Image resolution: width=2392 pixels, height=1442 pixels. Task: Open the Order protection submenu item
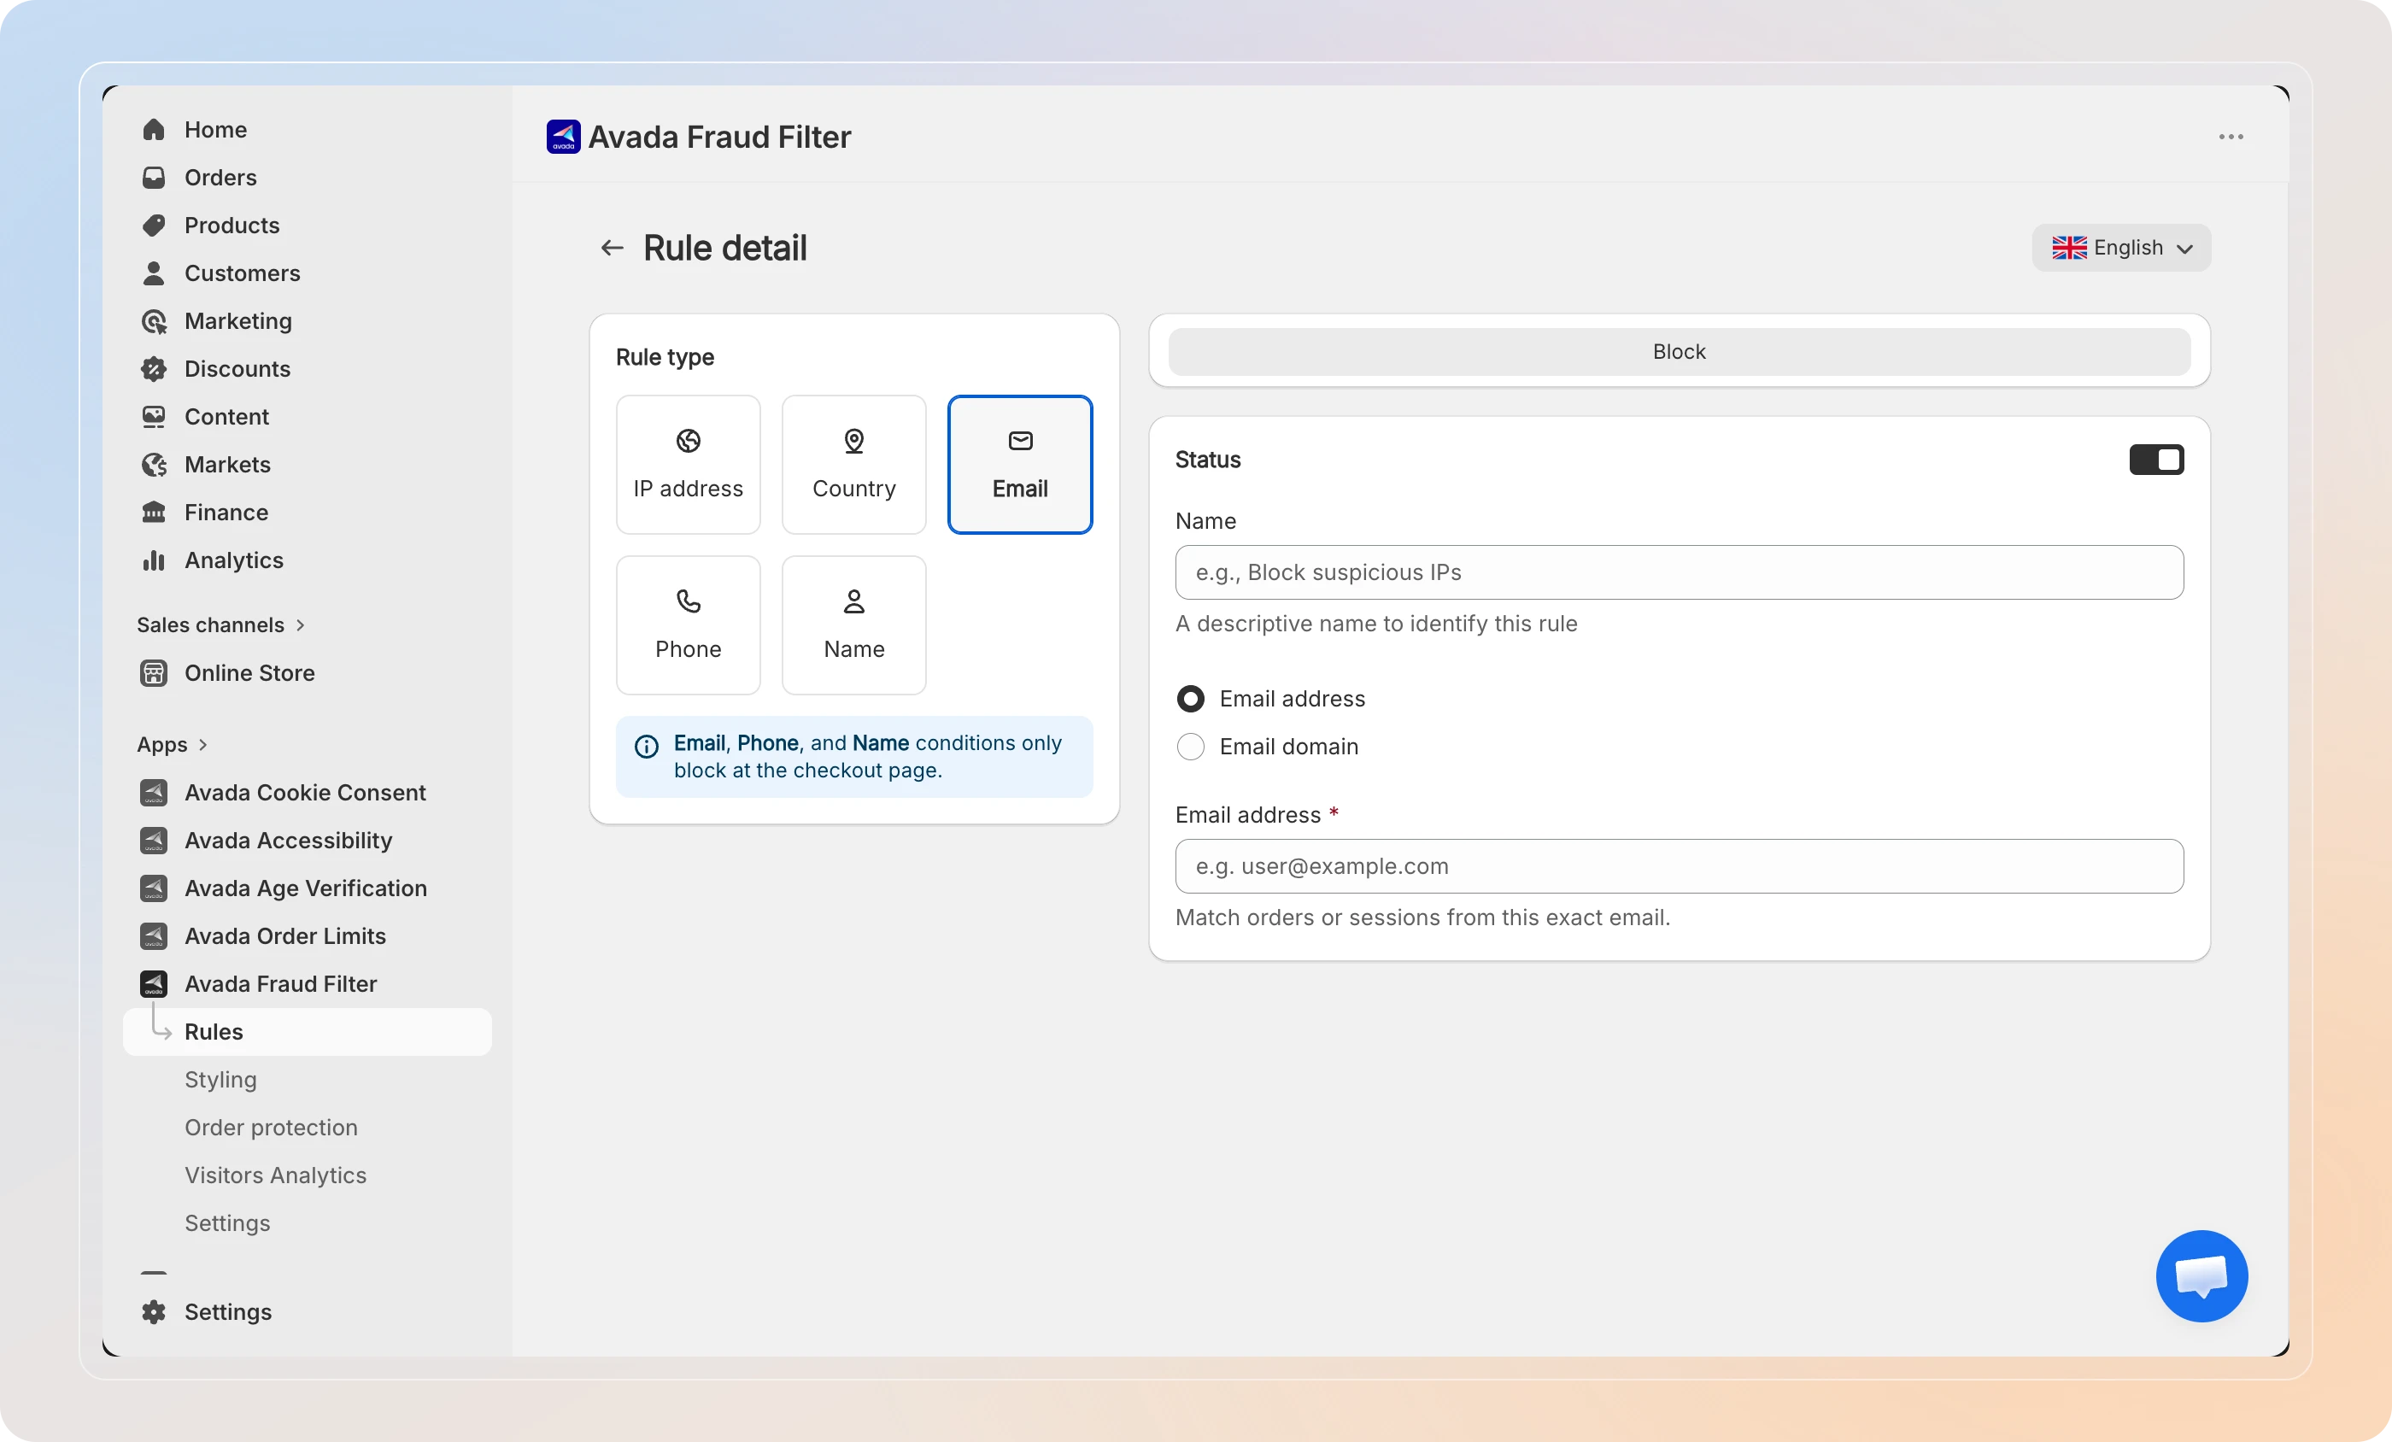271,1128
